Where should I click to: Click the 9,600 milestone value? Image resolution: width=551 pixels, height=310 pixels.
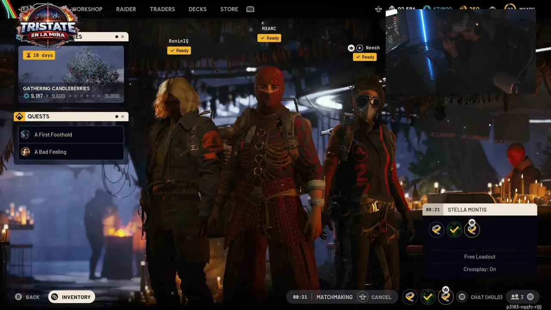click(58, 96)
